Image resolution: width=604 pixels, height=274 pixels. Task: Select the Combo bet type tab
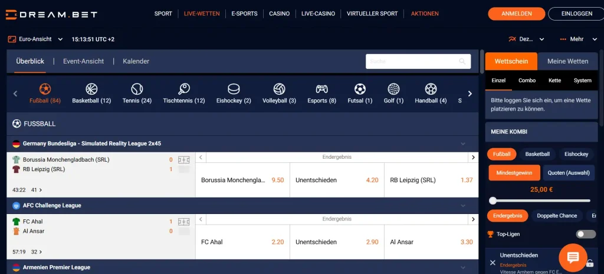(x=527, y=81)
